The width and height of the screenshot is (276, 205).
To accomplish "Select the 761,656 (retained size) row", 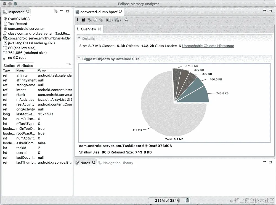I will [x=37, y=53].
